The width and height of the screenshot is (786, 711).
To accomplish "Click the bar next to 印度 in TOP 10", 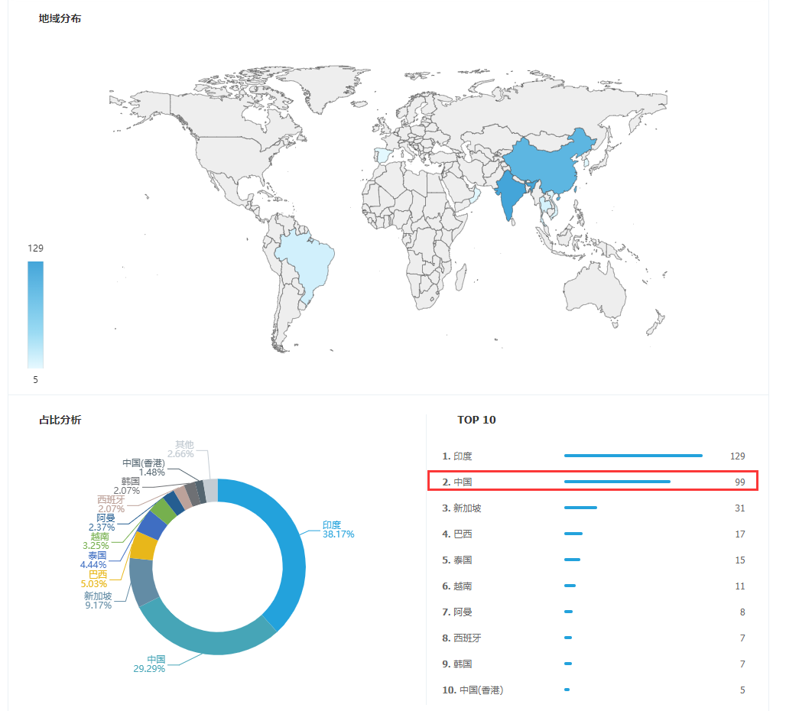I will (x=633, y=455).
